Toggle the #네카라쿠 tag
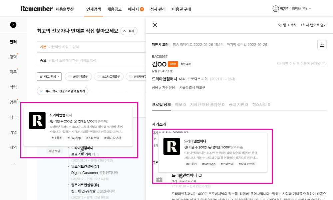Image resolution: width=333 pixels, height=200 pixels. (x=136, y=77)
